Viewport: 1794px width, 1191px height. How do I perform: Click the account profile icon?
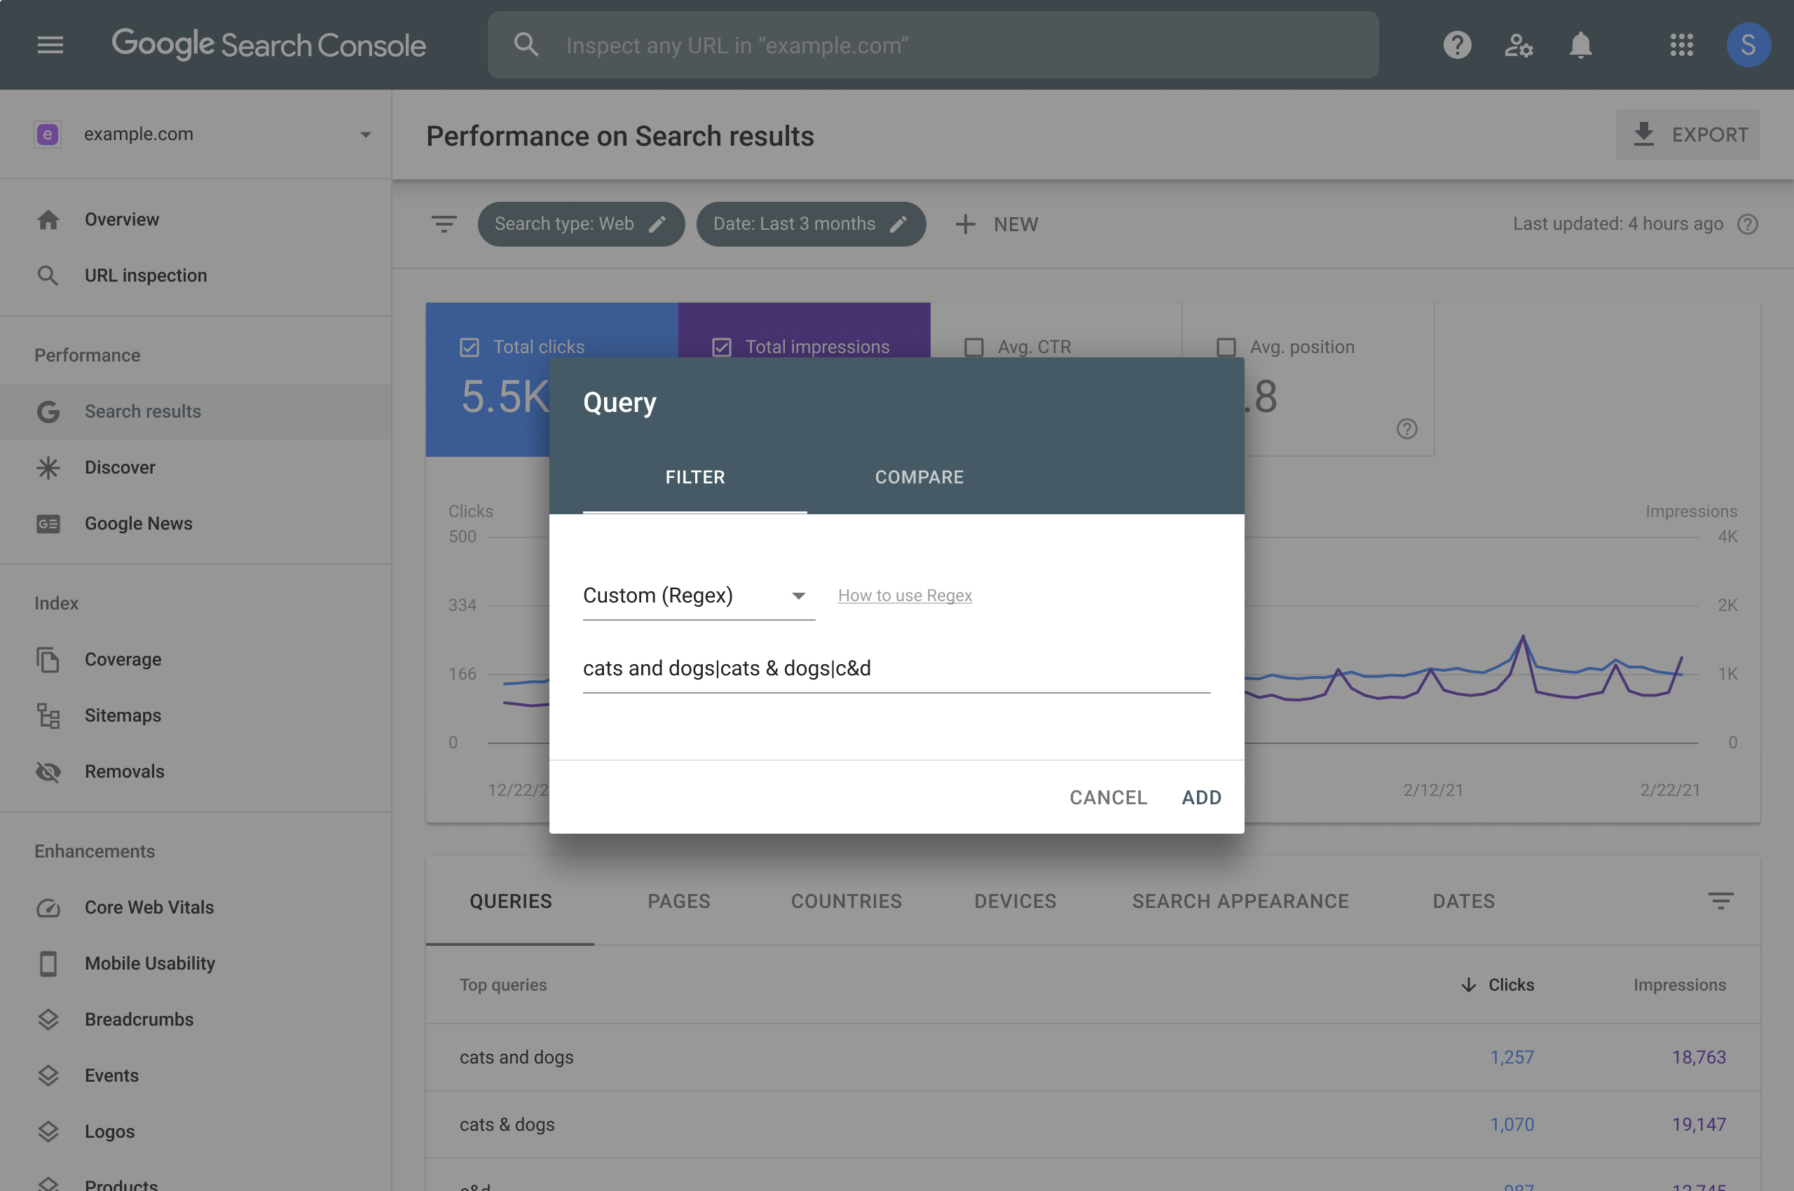[x=1750, y=44]
